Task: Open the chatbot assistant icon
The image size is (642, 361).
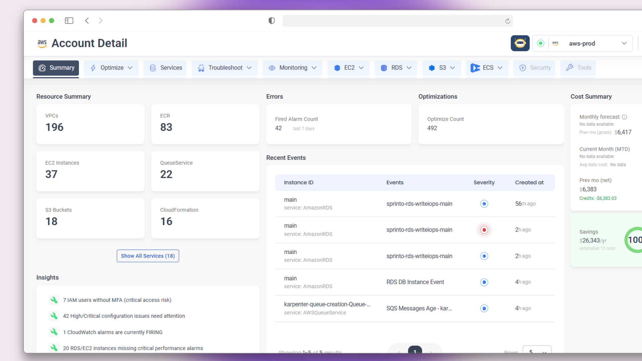Action: click(x=520, y=43)
